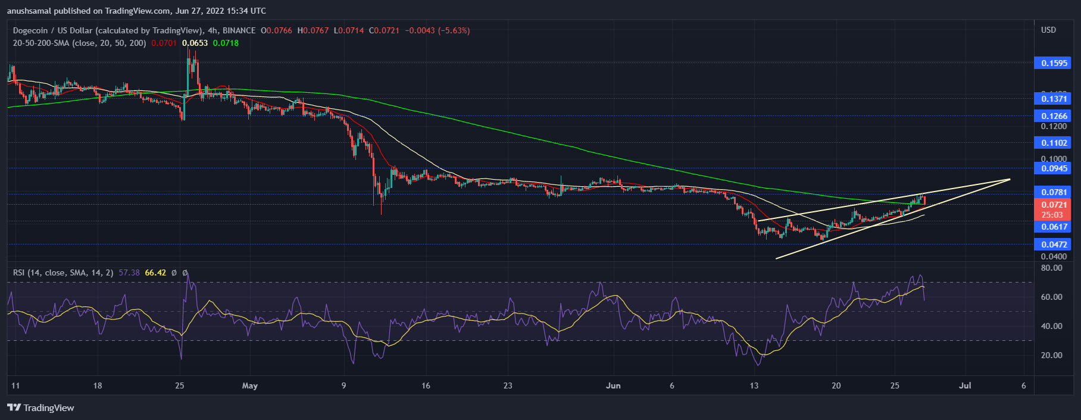
Task: Click the red current price 0.0721 label
Action: pyautogui.click(x=1054, y=205)
